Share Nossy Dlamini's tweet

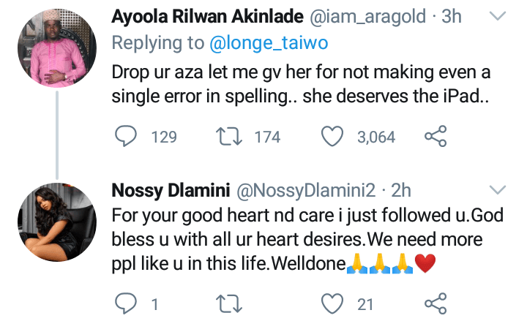(x=435, y=301)
